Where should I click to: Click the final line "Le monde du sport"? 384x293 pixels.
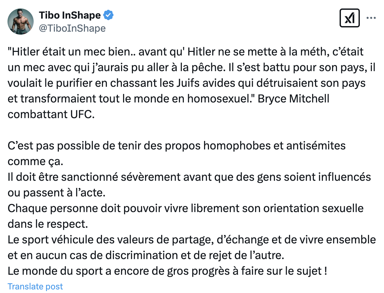tap(168, 271)
